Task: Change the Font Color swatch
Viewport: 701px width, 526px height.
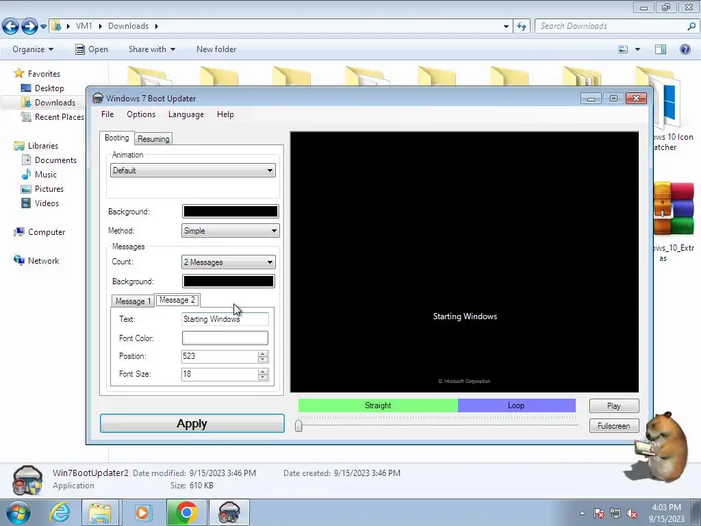Action: click(225, 338)
